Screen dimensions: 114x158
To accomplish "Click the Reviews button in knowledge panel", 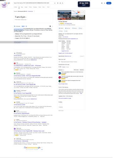I will click(75, 28).
